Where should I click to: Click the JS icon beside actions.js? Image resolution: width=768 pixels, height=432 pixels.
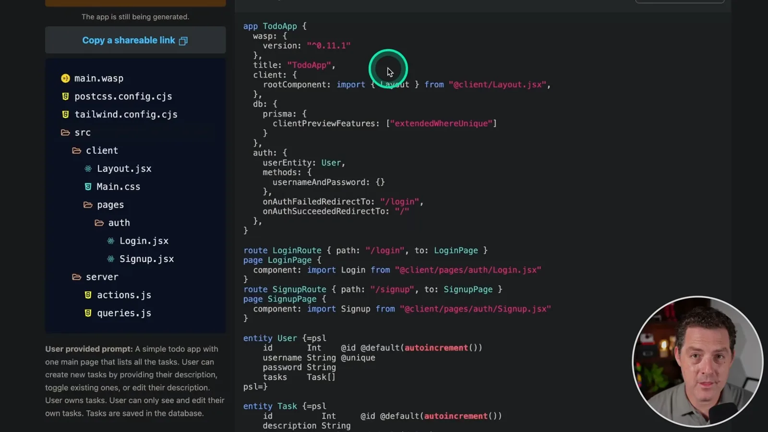click(88, 295)
